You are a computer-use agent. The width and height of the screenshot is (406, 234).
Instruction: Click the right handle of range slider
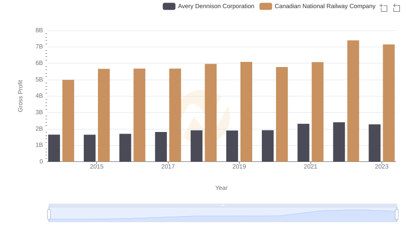[x=396, y=215]
